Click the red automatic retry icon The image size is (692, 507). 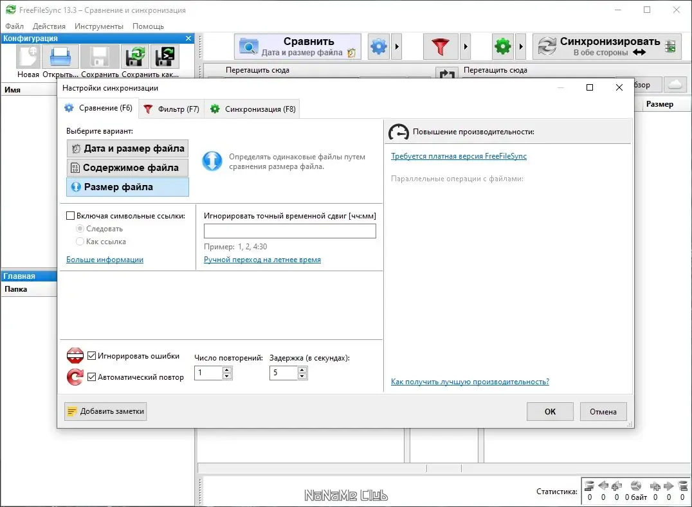click(x=75, y=377)
